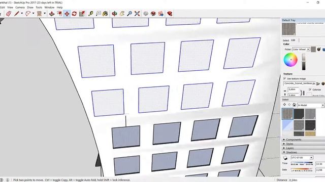The width and height of the screenshot is (325, 182).
Task: Click the match color of object icon
Action: tap(319, 50)
